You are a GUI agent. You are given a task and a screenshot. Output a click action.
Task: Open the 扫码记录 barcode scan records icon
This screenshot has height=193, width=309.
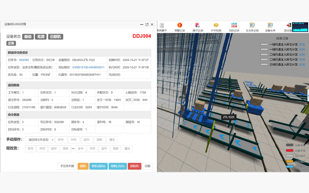234,27
